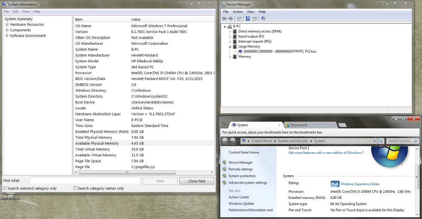
Task: Click the chip icon beside Direct memory access
Action: [x=235, y=31]
